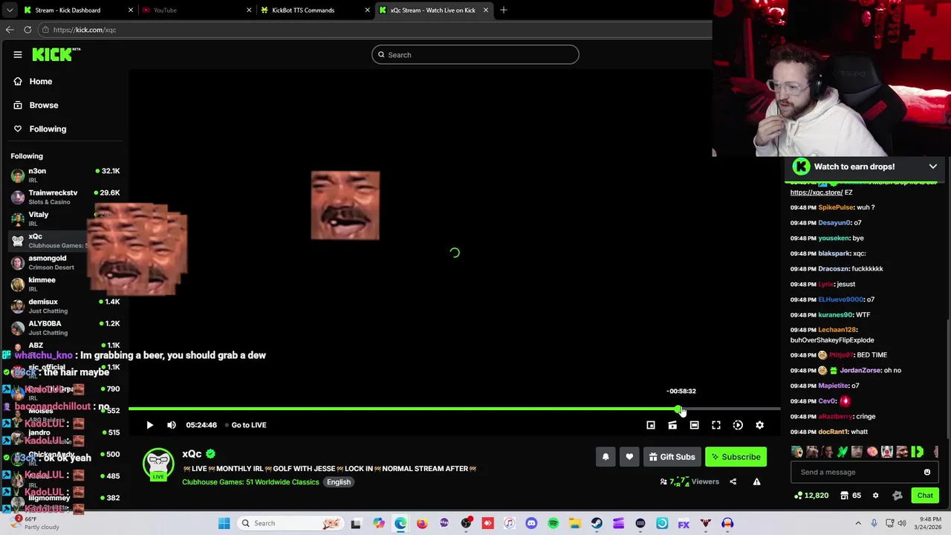This screenshot has width=951, height=535.
Task: Open Clubhouse Games: 51 Worldwide Classics category link
Action: pos(250,481)
